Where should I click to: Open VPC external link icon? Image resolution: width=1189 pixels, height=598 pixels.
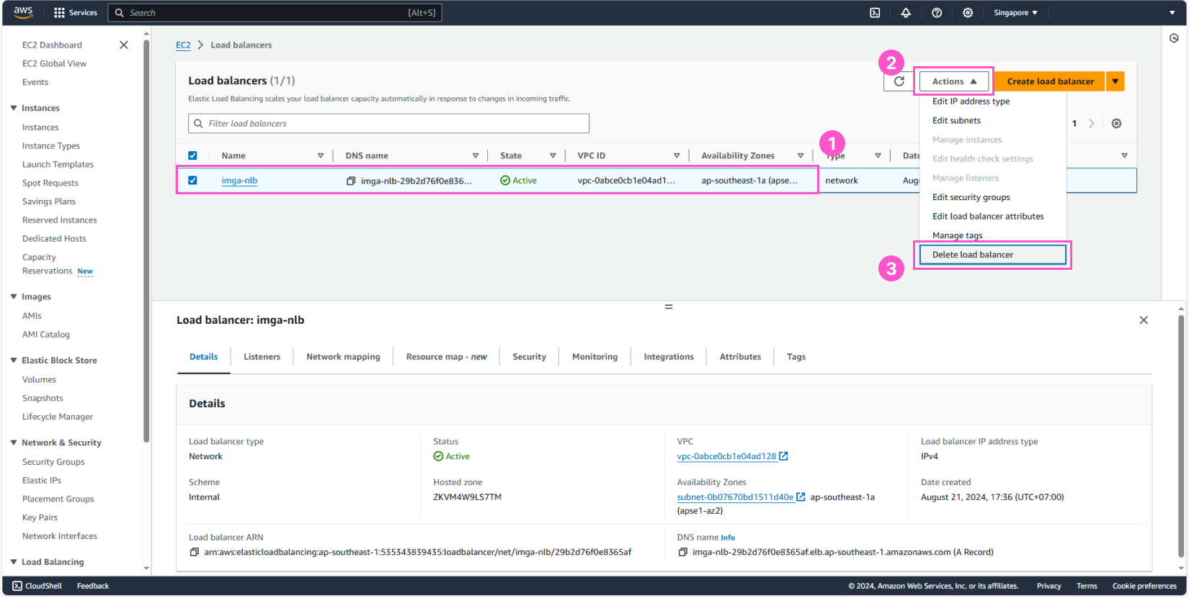pyautogui.click(x=783, y=456)
